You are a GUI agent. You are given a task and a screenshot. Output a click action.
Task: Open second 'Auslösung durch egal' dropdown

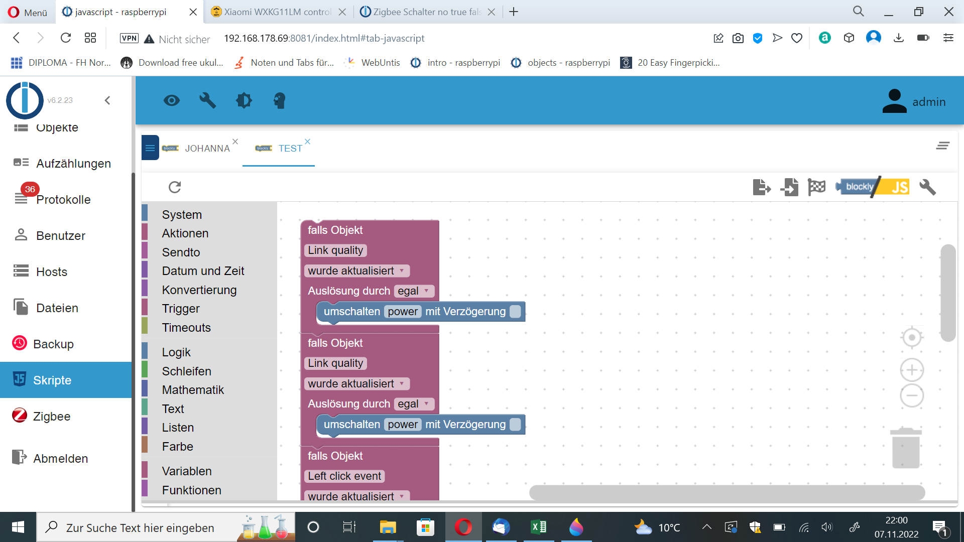(x=413, y=404)
